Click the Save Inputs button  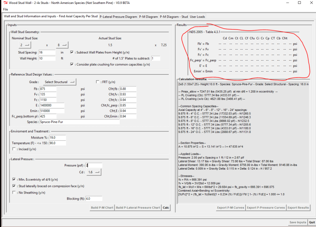298,222
